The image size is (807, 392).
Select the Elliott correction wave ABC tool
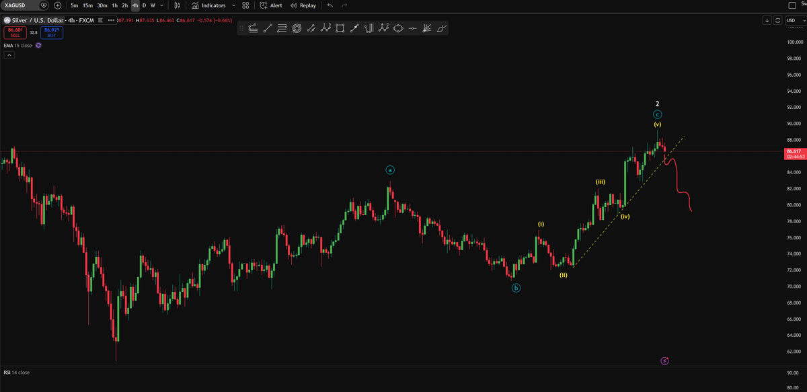[x=383, y=28]
